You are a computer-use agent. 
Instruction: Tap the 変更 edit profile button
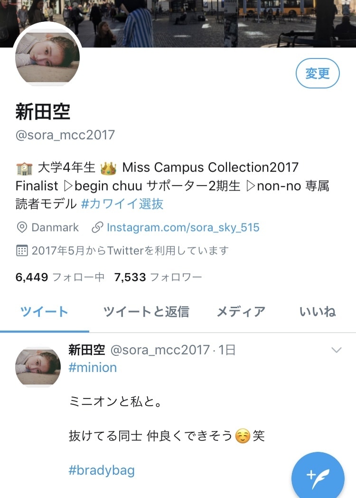coord(318,73)
